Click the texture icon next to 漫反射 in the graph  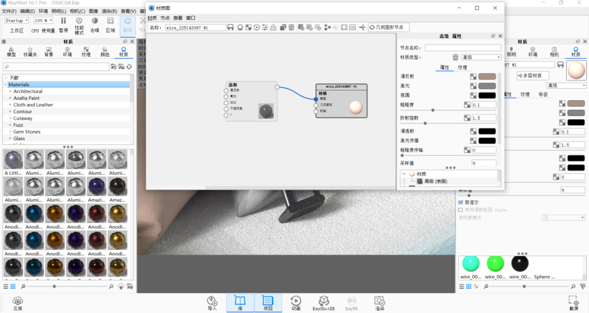pyautogui.click(x=473, y=76)
